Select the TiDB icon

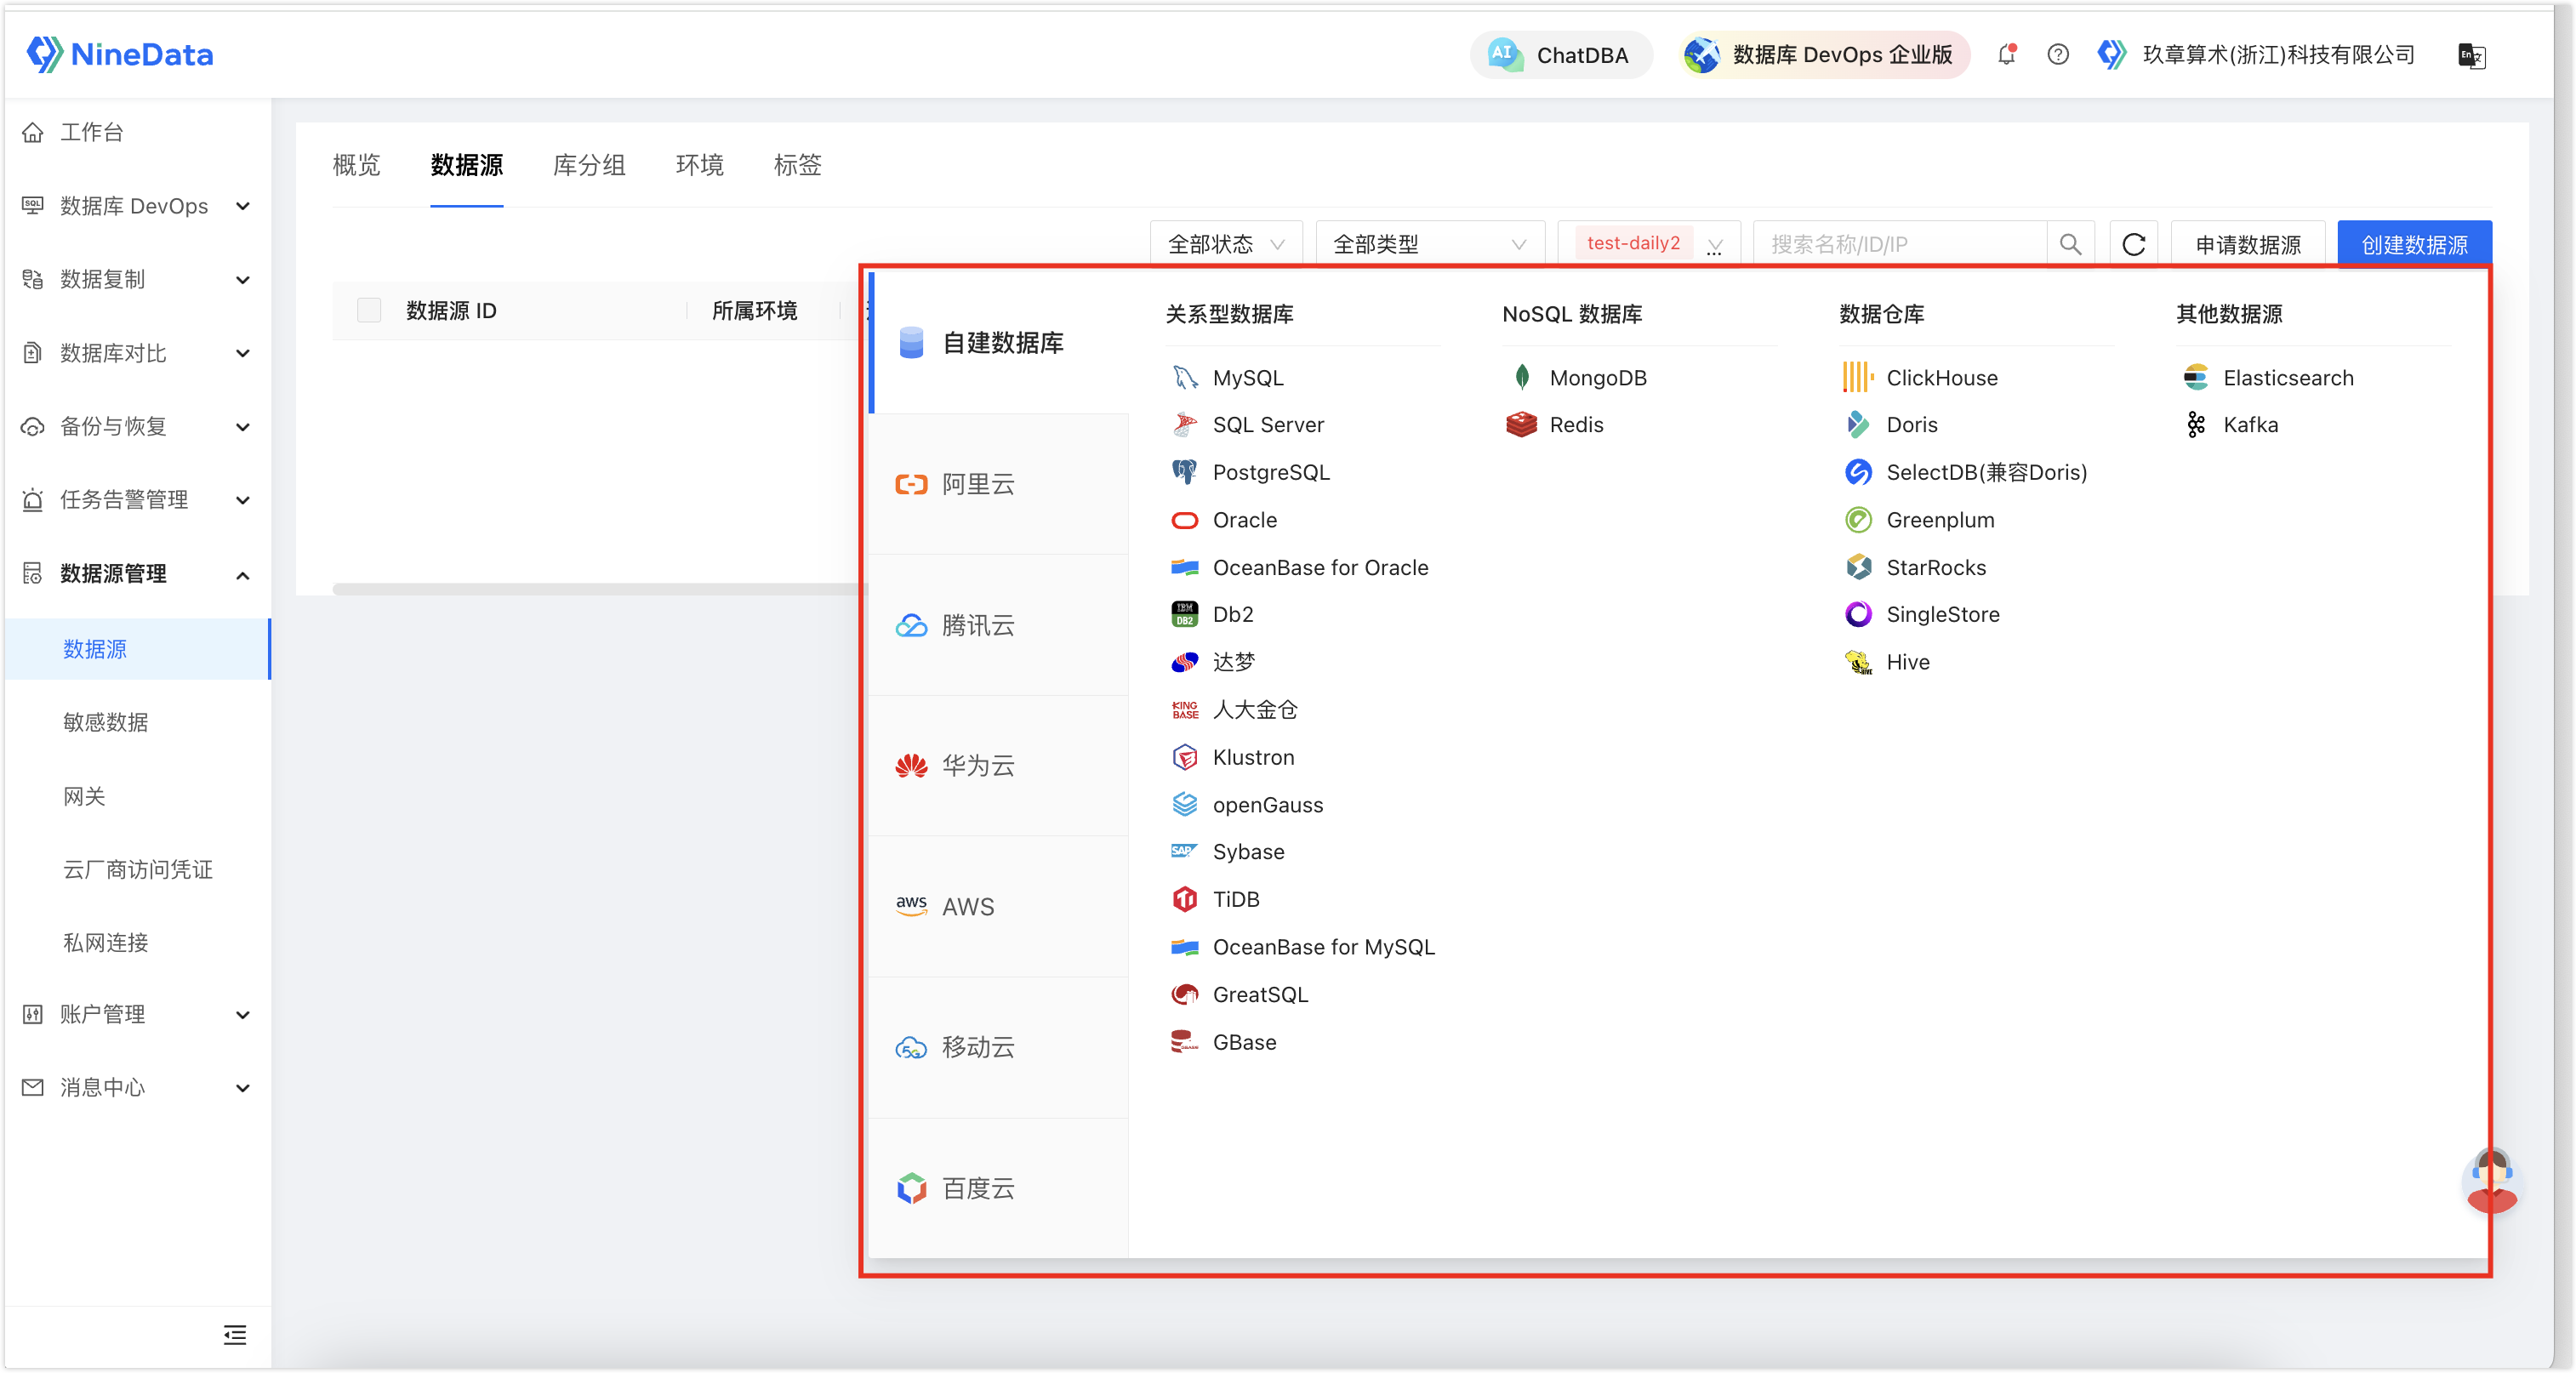pos(1184,899)
